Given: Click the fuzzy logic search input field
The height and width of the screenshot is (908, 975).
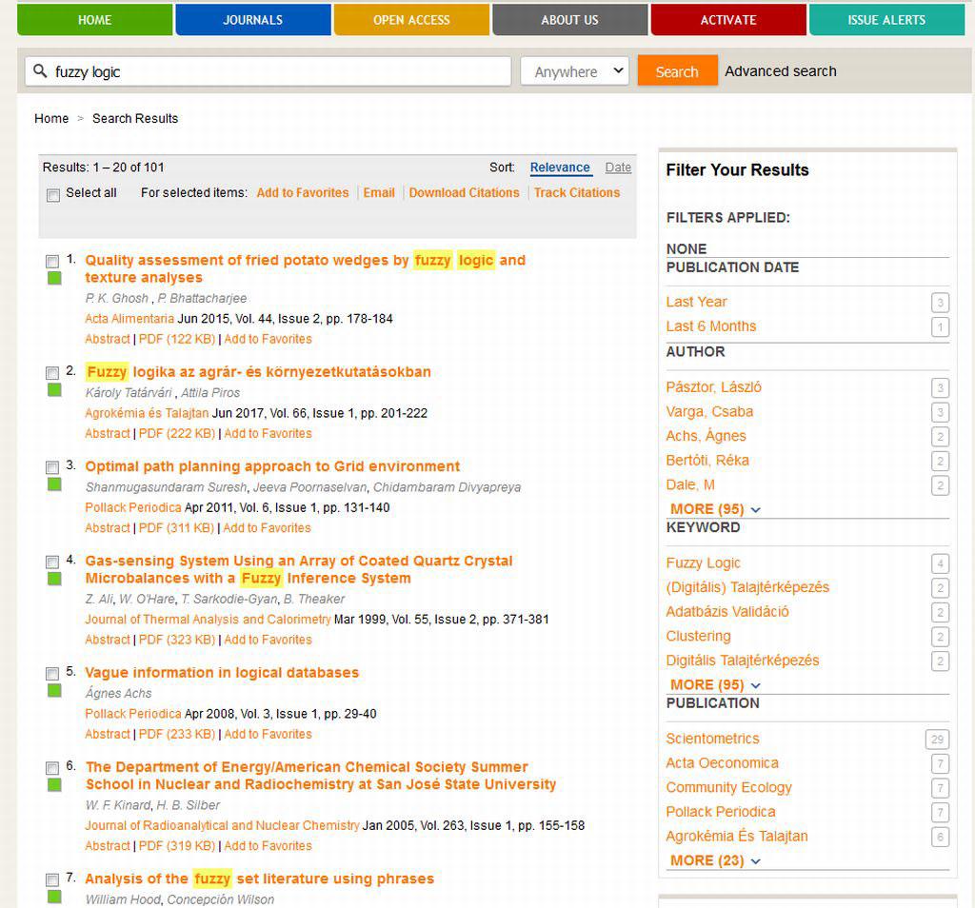Looking at the screenshot, I should point(269,71).
